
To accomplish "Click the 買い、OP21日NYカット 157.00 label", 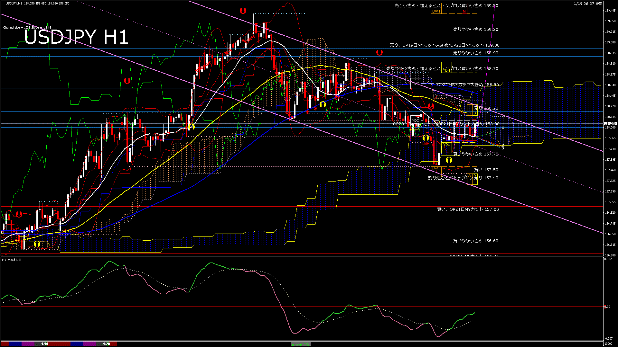I will [468, 209].
